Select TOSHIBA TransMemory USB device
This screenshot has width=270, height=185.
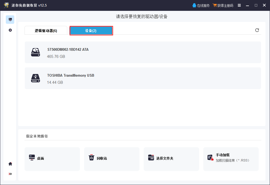tap(143, 78)
